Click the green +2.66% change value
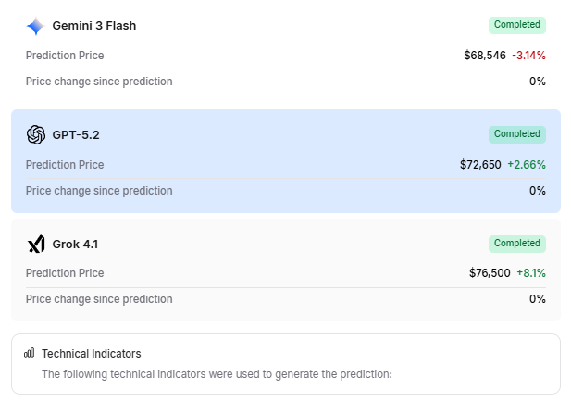Screen dimensions: 571x402 (527, 165)
